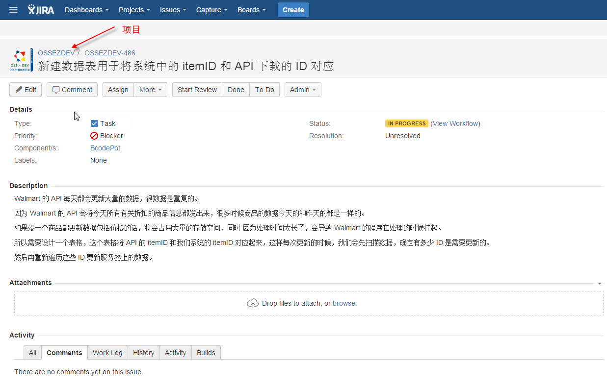The image size is (607, 387).
Task: Expand the More actions dropdown
Action: 151,90
